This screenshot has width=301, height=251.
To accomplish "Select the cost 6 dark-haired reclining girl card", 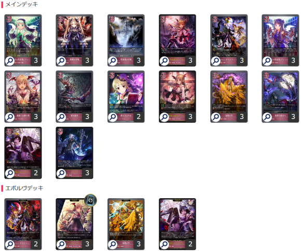I will [x=23, y=153].
